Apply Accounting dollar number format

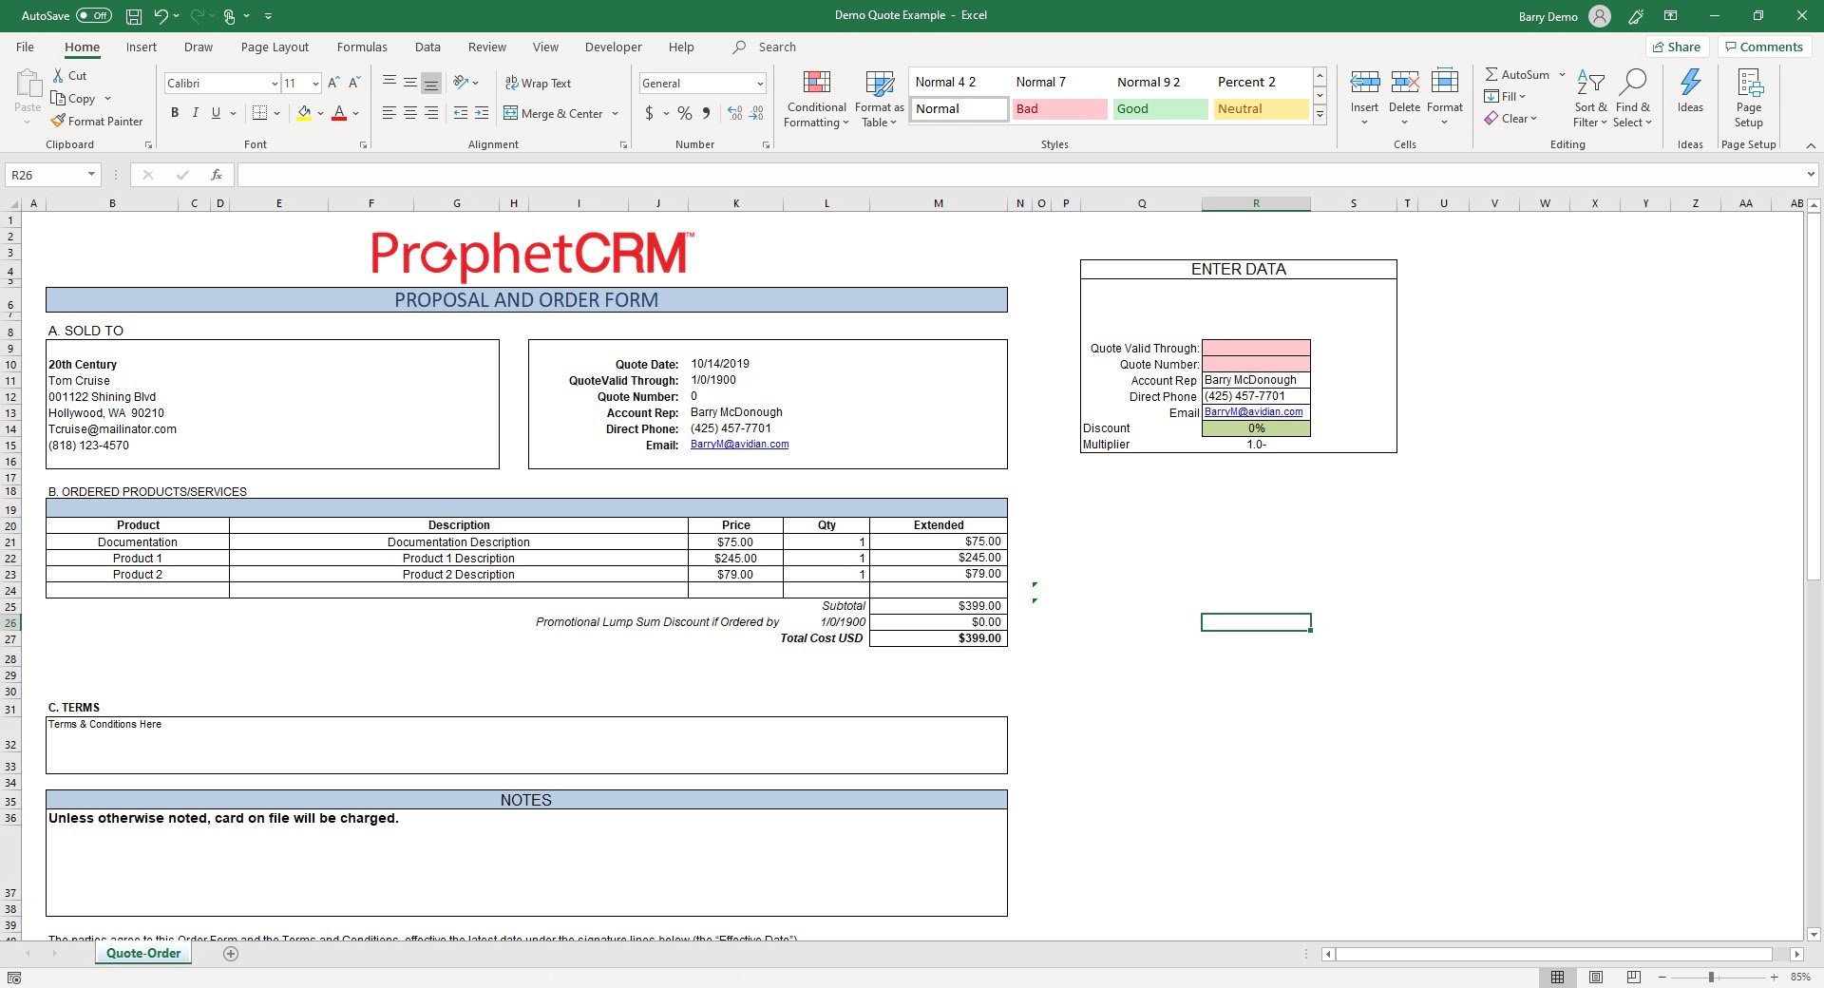click(649, 113)
